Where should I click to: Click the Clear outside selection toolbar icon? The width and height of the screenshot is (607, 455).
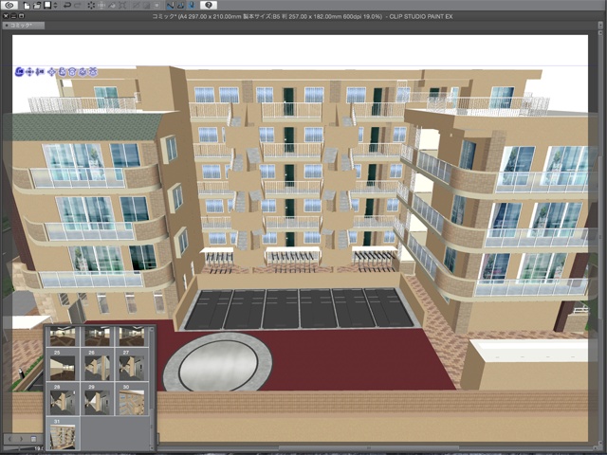click(101, 6)
